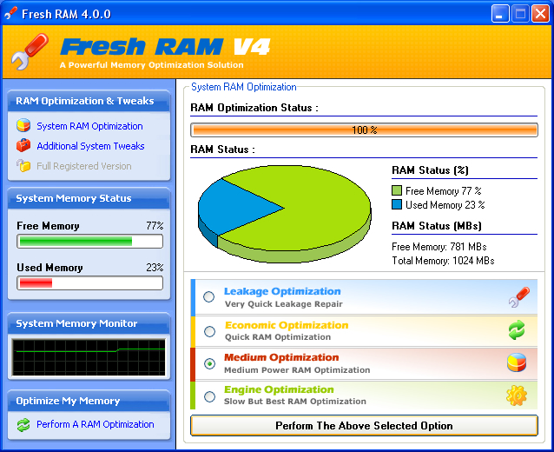This screenshot has width=554, height=452.
Task: Click the gear icon in Engine Optimization row
Action: (x=517, y=395)
